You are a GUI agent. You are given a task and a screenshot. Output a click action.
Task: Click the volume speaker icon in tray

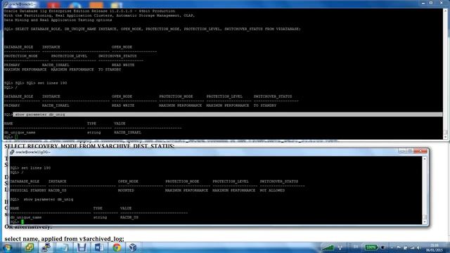(x=419, y=247)
